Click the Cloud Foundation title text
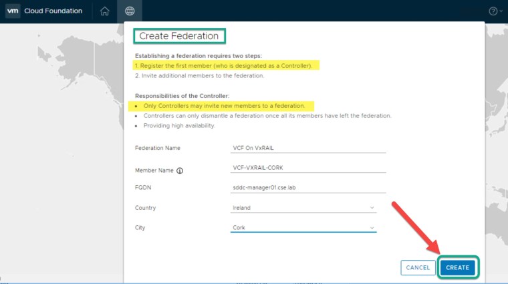 [53, 11]
